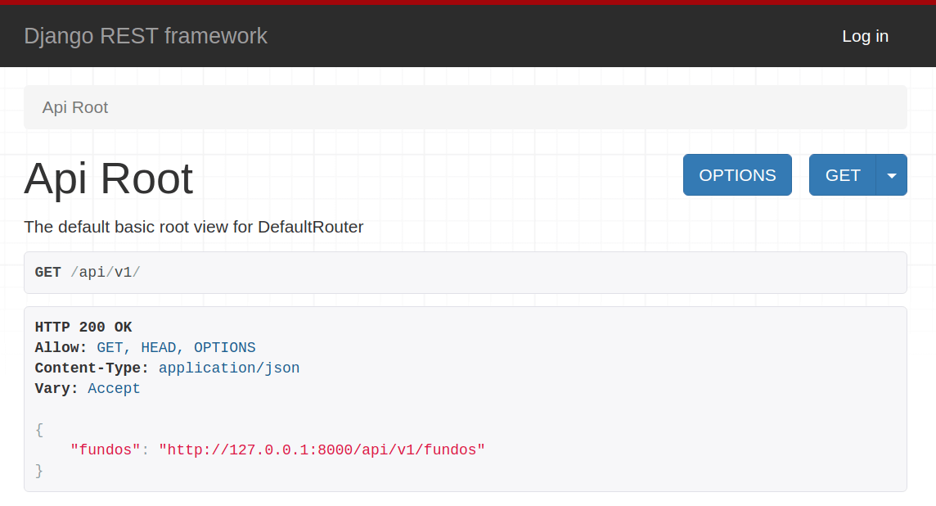Click the "fundos" JSON key
This screenshot has height=506, width=936.
pos(106,450)
